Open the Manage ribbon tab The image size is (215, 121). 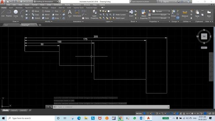(45, 8)
